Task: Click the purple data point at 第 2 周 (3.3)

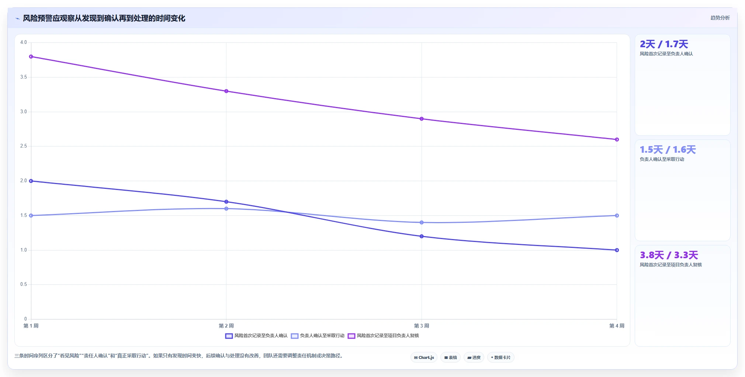Action: [226, 91]
